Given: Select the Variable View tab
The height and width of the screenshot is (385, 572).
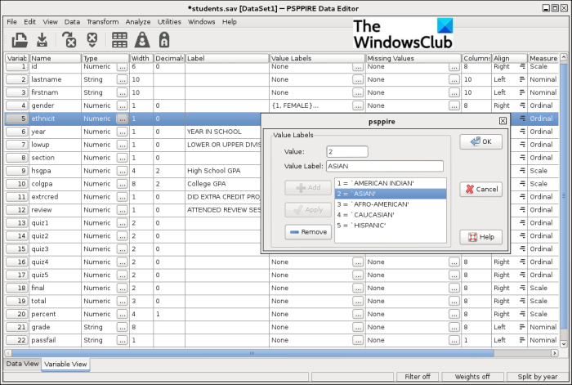Looking at the screenshot, I should tap(65, 365).
